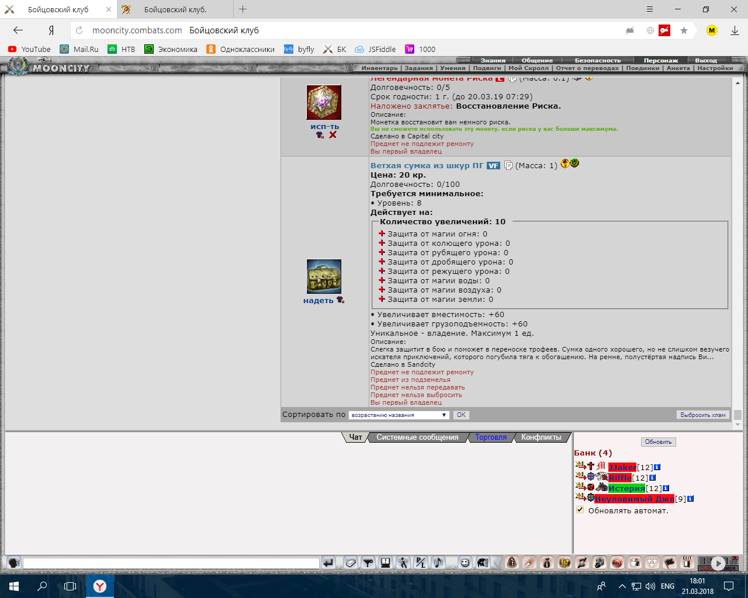Click the OK button next to sort dropdown
Image resolution: width=748 pixels, height=598 pixels.
point(461,415)
